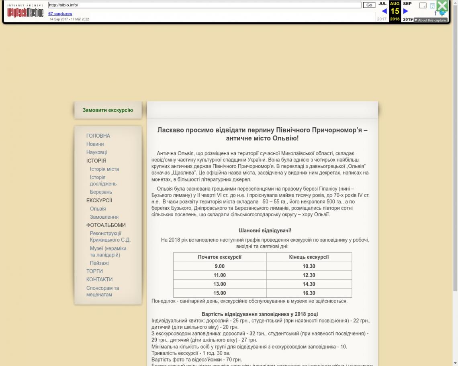Share this capture on Facebook
Image resolution: width=458 pixels, height=366 pixels.
(436, 13)
